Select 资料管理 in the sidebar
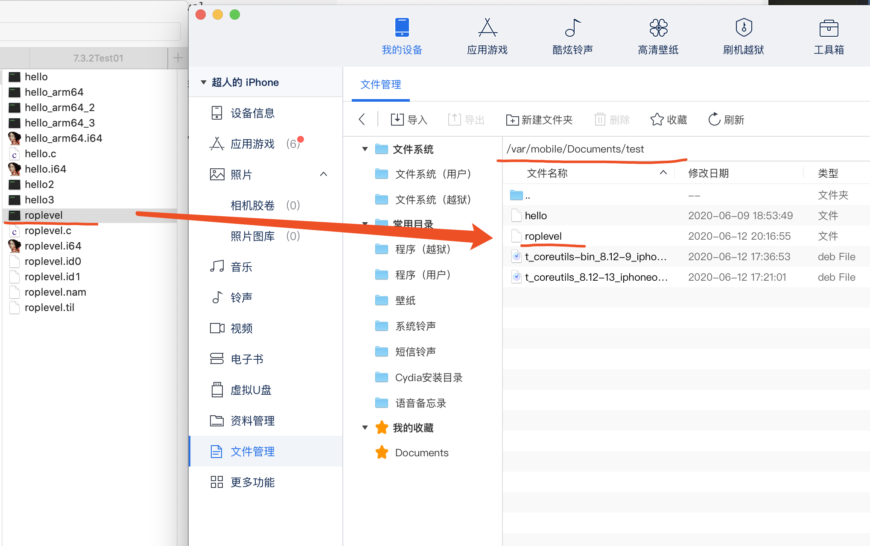Screen dimensions: 870x546 266,420
